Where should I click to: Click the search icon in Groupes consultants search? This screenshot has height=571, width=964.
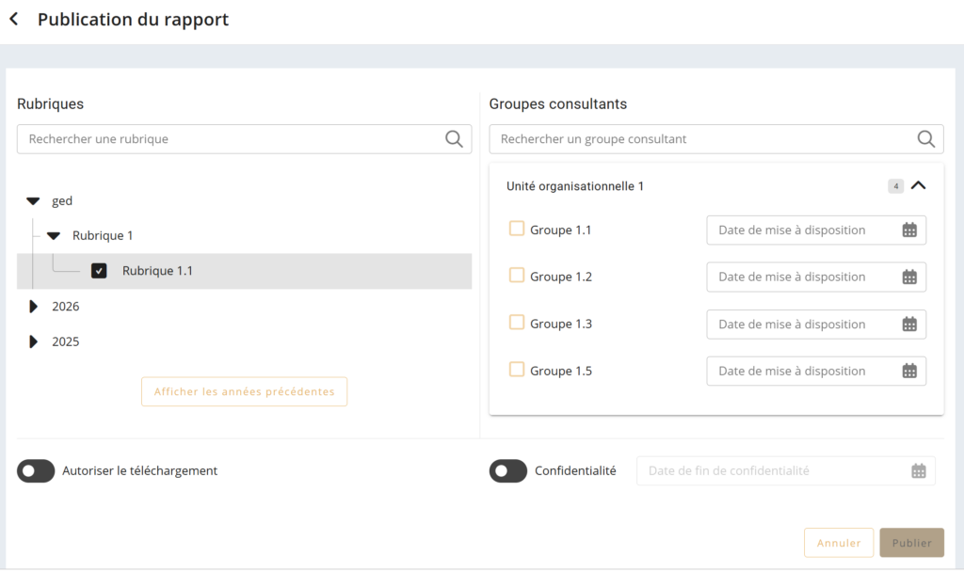[926, 139]
